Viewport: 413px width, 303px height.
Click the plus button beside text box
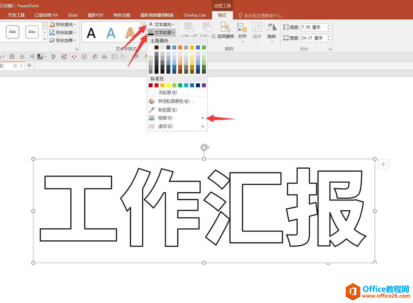(x=383, y=165)
